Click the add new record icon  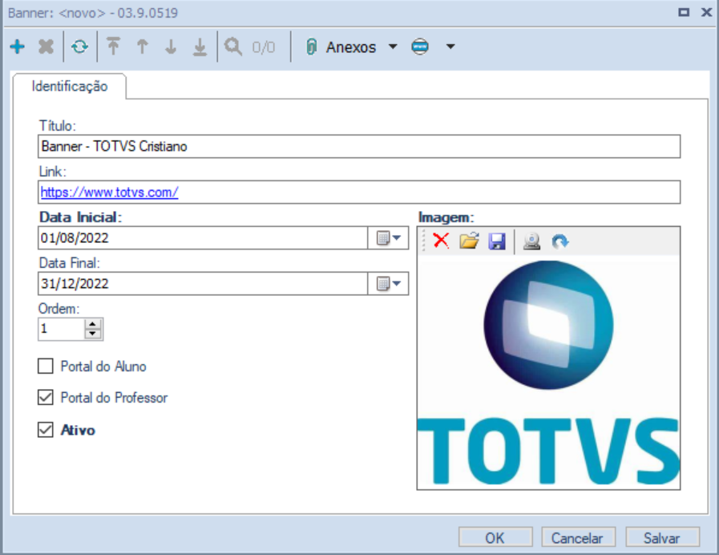18,47
